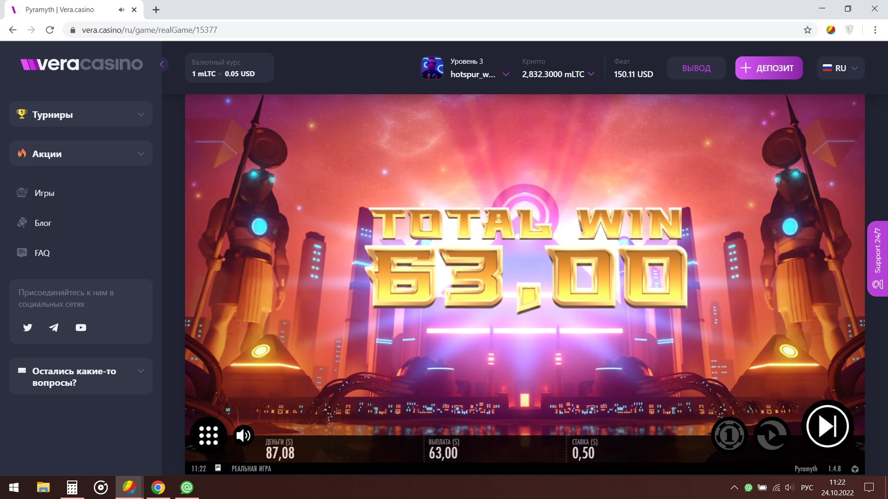Open the YouTube social link

pyautogui.click(x=81, y=328)
